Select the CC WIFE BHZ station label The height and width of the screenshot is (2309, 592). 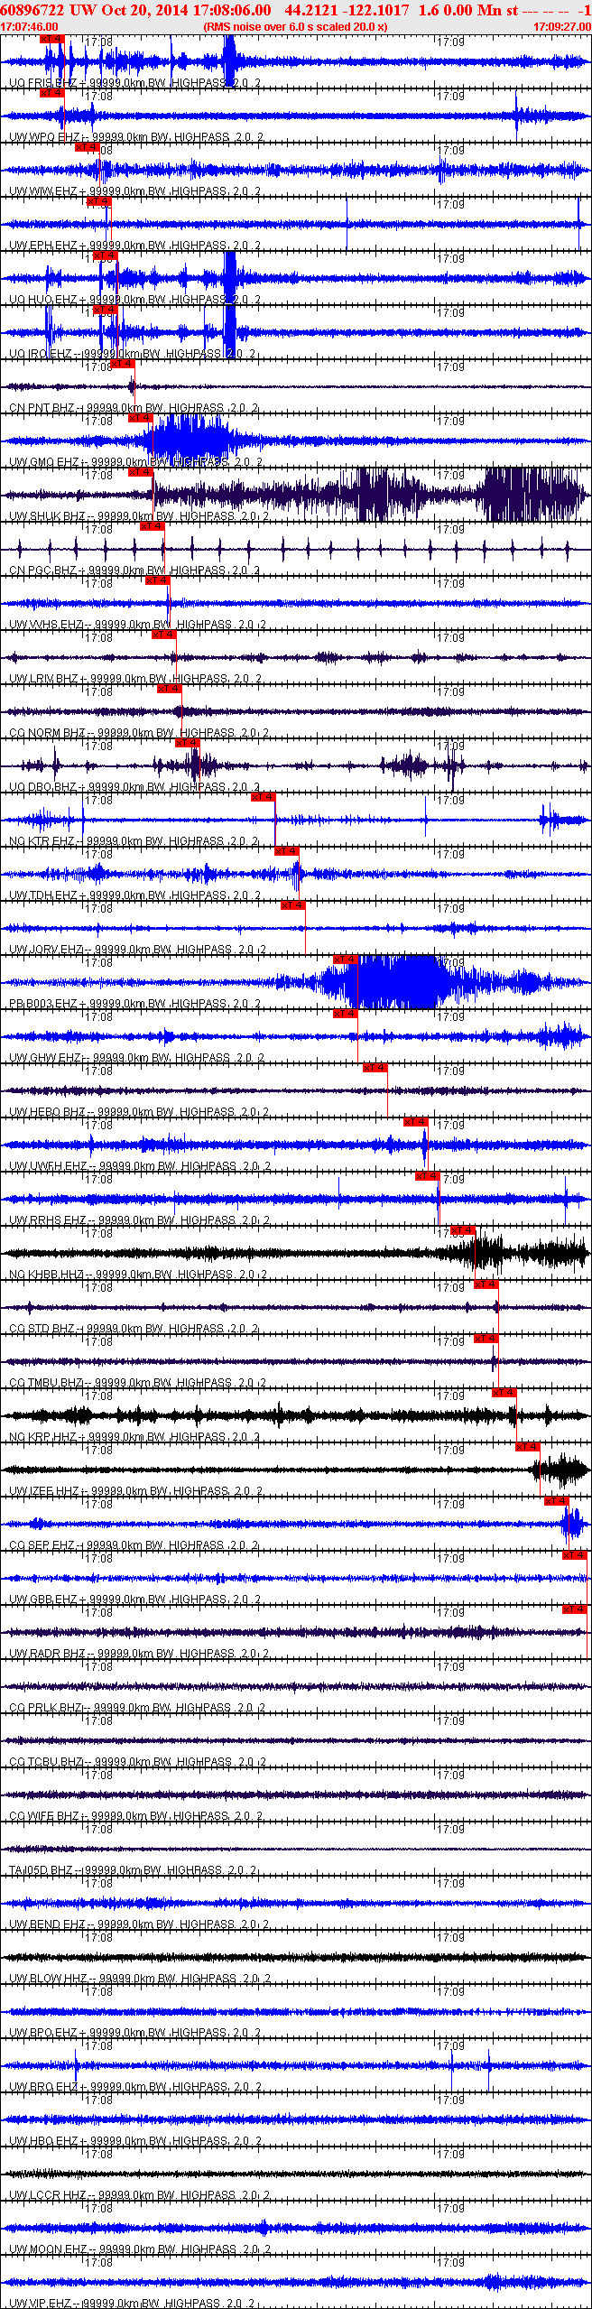click(43, 1816)
